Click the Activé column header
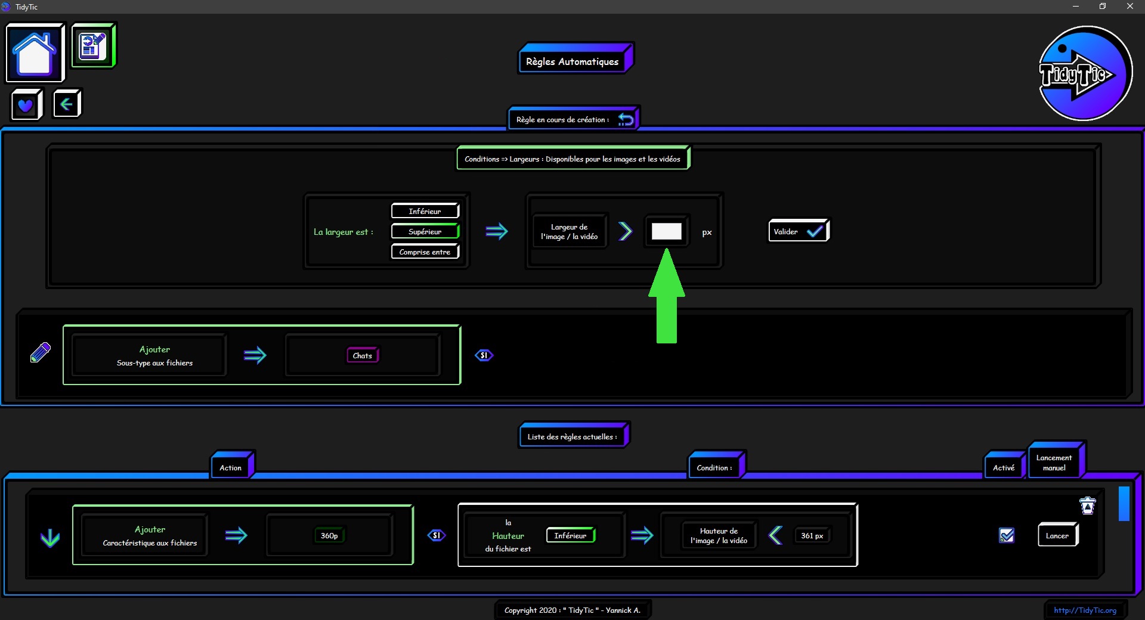 pos(1005,466)
